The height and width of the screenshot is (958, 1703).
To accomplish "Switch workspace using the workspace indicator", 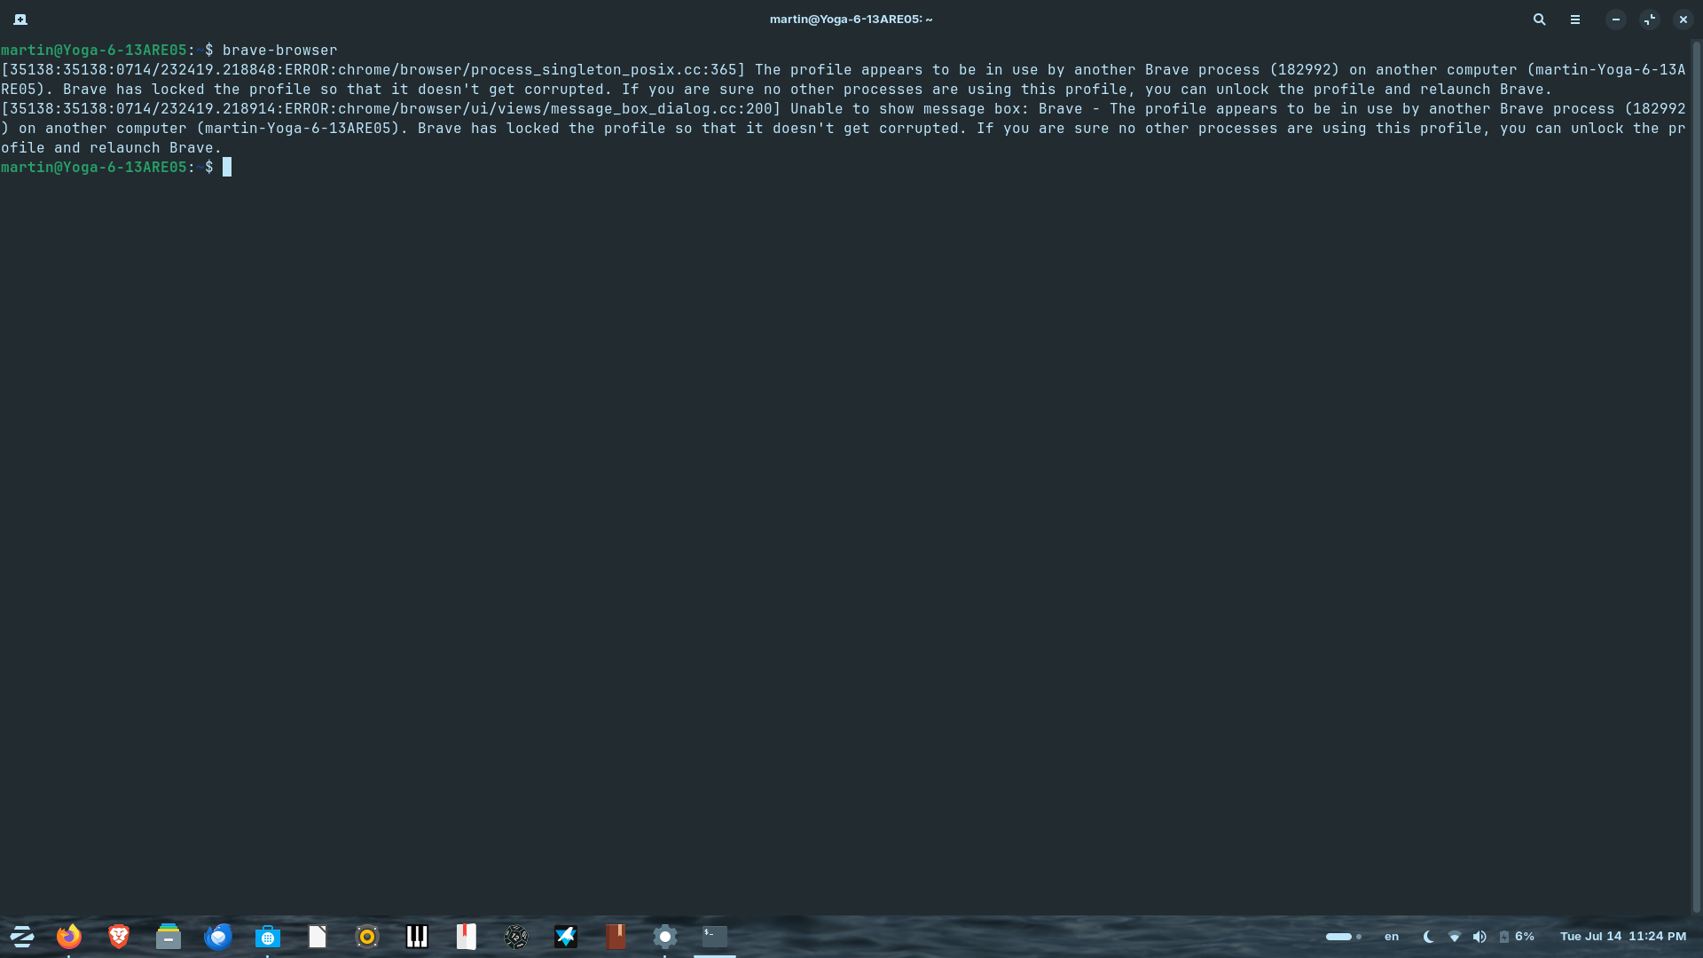I will click(1343, 937).
